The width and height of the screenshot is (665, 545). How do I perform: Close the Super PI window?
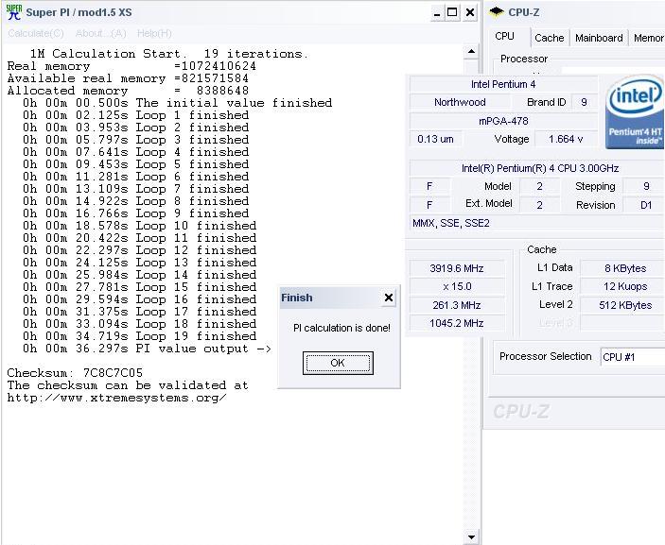[470, 12]
